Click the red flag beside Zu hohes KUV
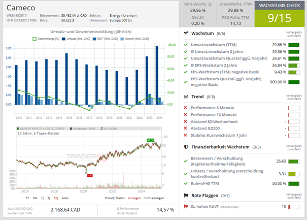Image resolution: width=307 pixels, height=220 pixels. [x=186, y=206]
